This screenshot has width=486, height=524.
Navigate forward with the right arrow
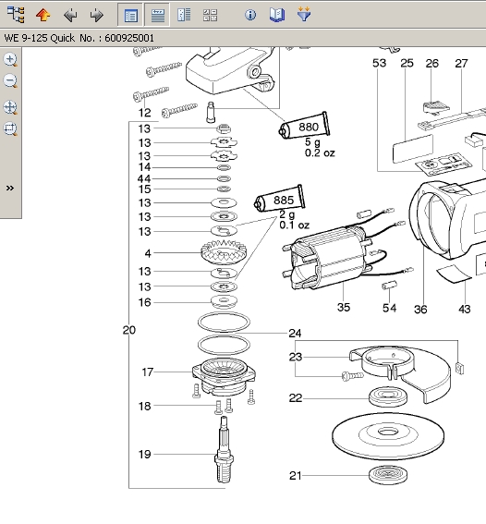click(x=97, y=15)
